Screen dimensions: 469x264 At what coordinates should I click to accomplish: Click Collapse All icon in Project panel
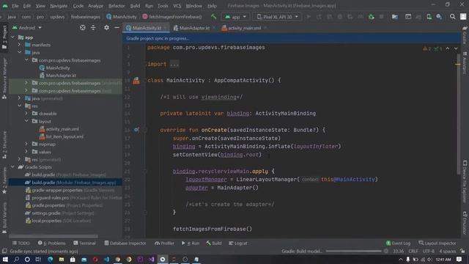93,28
